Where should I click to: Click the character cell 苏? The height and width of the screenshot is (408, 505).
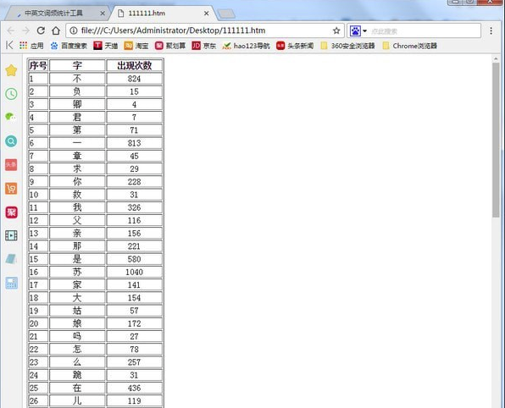(77, 272)
